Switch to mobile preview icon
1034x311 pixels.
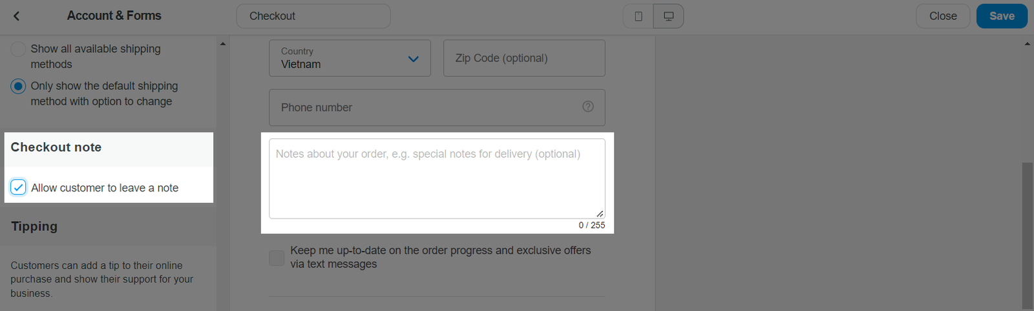pos(638,16)
